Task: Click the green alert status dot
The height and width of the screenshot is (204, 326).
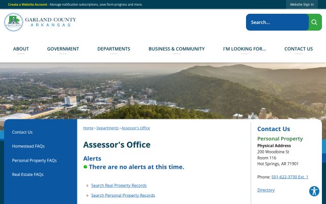Action: tap(85, 167)
